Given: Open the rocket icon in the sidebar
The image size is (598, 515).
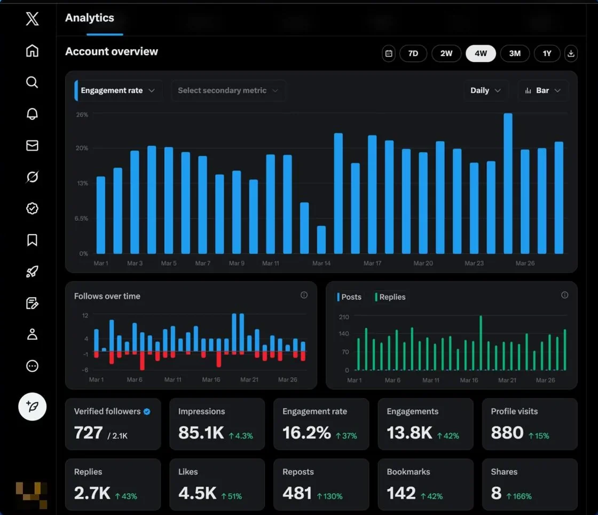Looking at the screenshot, I should click(x=33, y=271).
